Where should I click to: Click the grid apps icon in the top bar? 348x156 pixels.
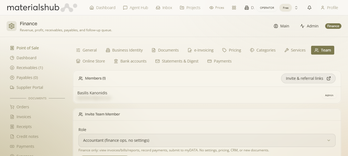coord(234,8)
